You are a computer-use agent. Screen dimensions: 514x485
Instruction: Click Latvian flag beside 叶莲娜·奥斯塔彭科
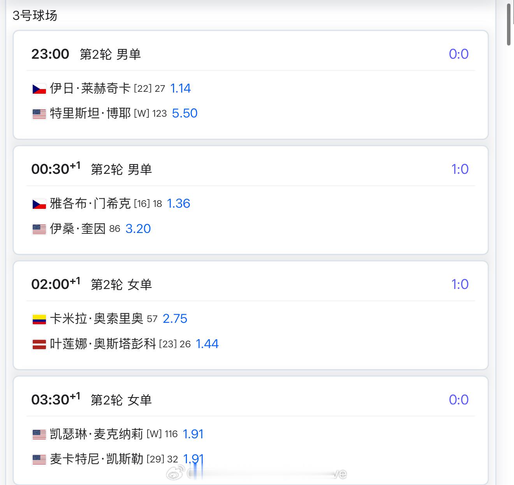[x=39, y=344]
